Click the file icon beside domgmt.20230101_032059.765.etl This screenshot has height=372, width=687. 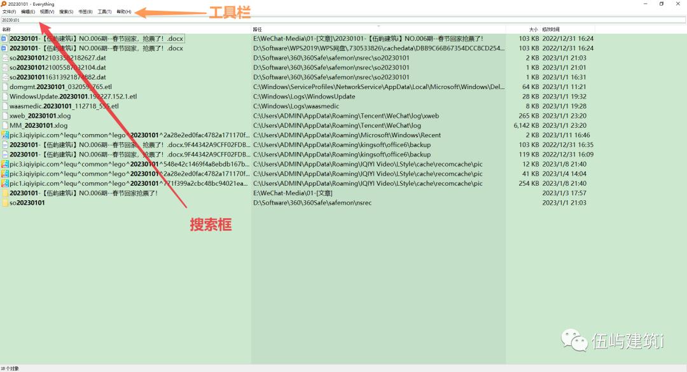point(6,86)
